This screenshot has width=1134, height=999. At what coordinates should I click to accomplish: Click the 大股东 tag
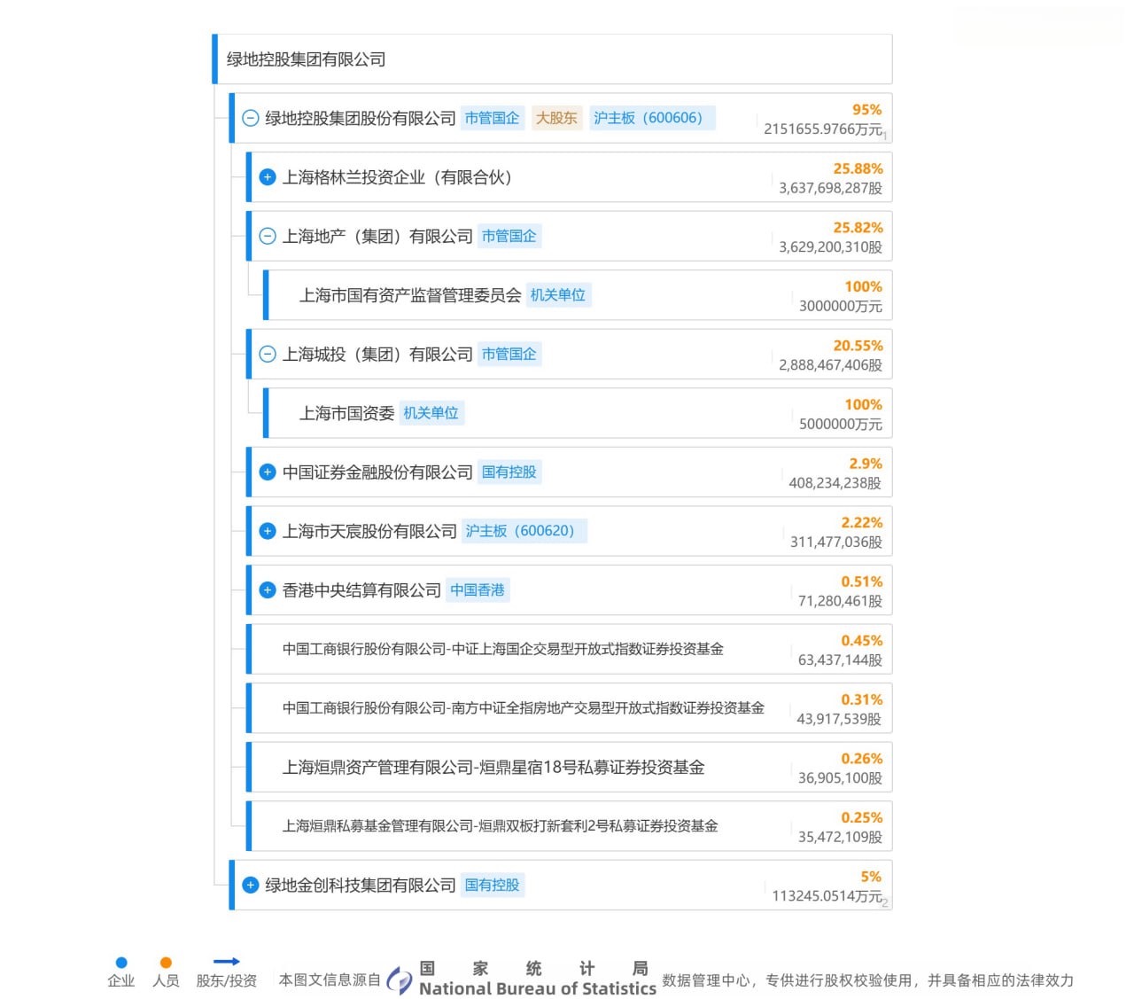tap(556, 118)
